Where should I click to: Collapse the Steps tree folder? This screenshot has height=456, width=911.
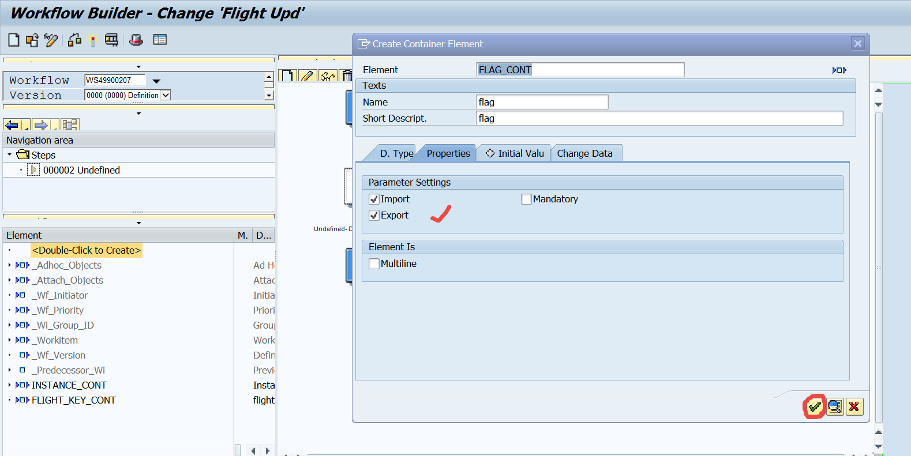point(10,154)
